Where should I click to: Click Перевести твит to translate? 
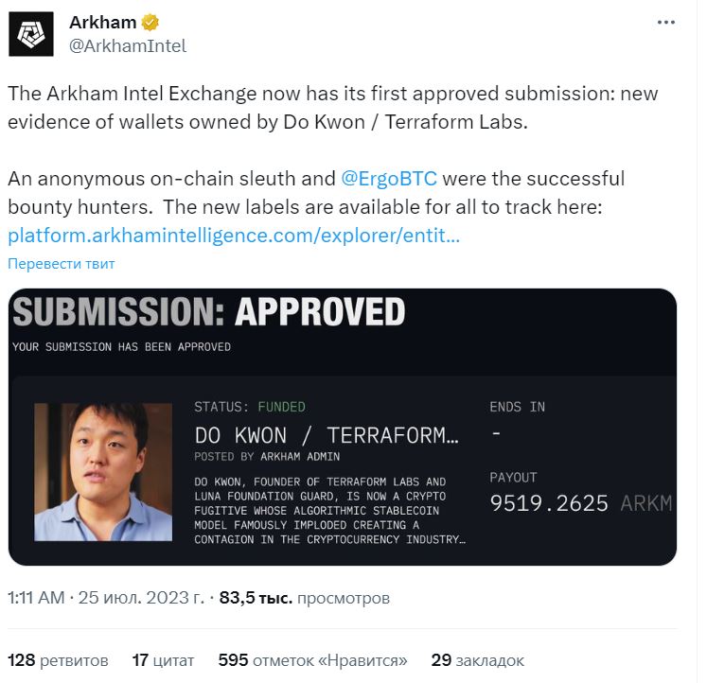[x=62, y=264]
